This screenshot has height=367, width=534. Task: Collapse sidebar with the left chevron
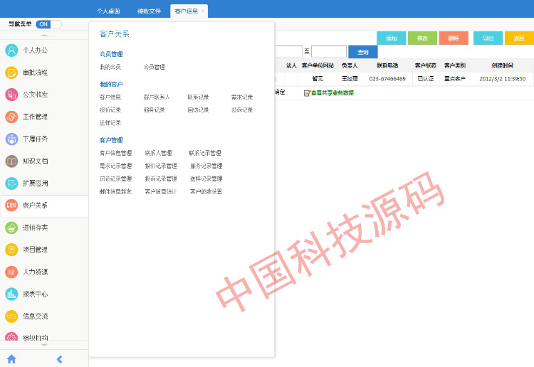(x=59, y=359)
